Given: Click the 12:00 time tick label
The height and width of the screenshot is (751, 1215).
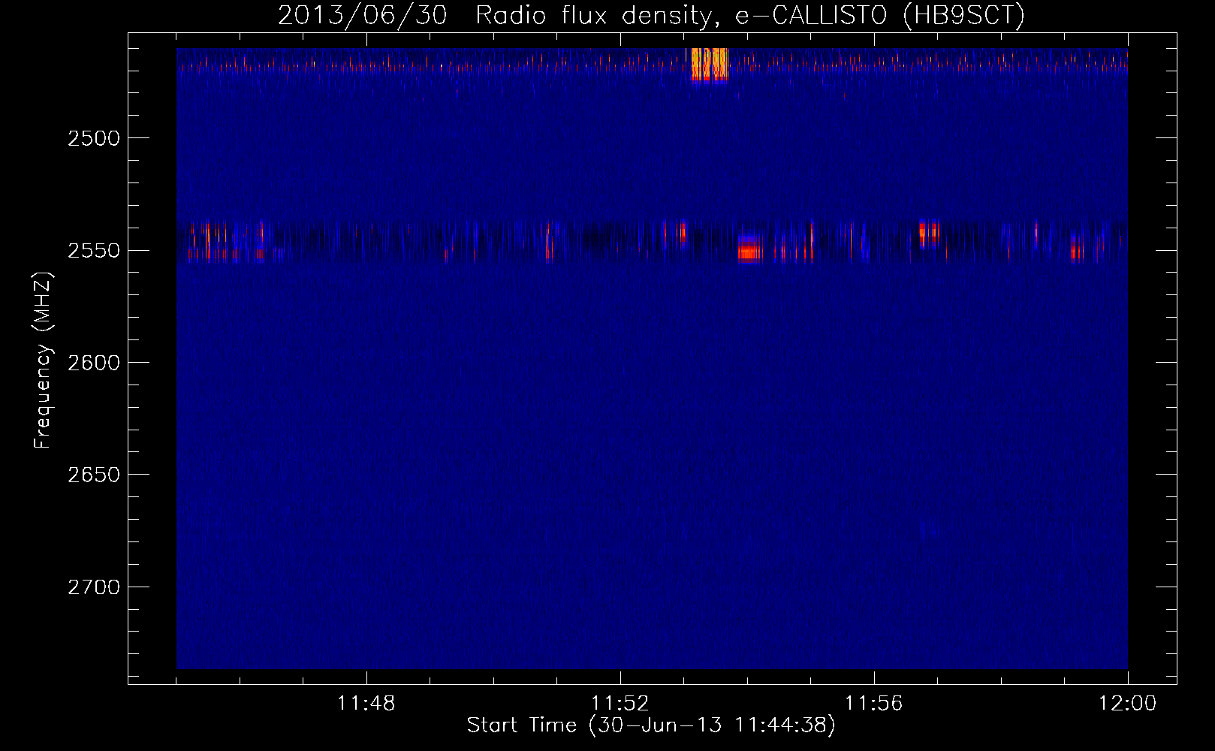Looking at the screenshot, I should coord(1128,704).
